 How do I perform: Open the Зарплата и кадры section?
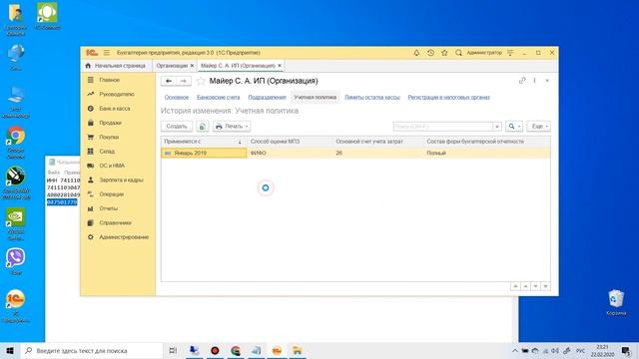pos(121,179)
